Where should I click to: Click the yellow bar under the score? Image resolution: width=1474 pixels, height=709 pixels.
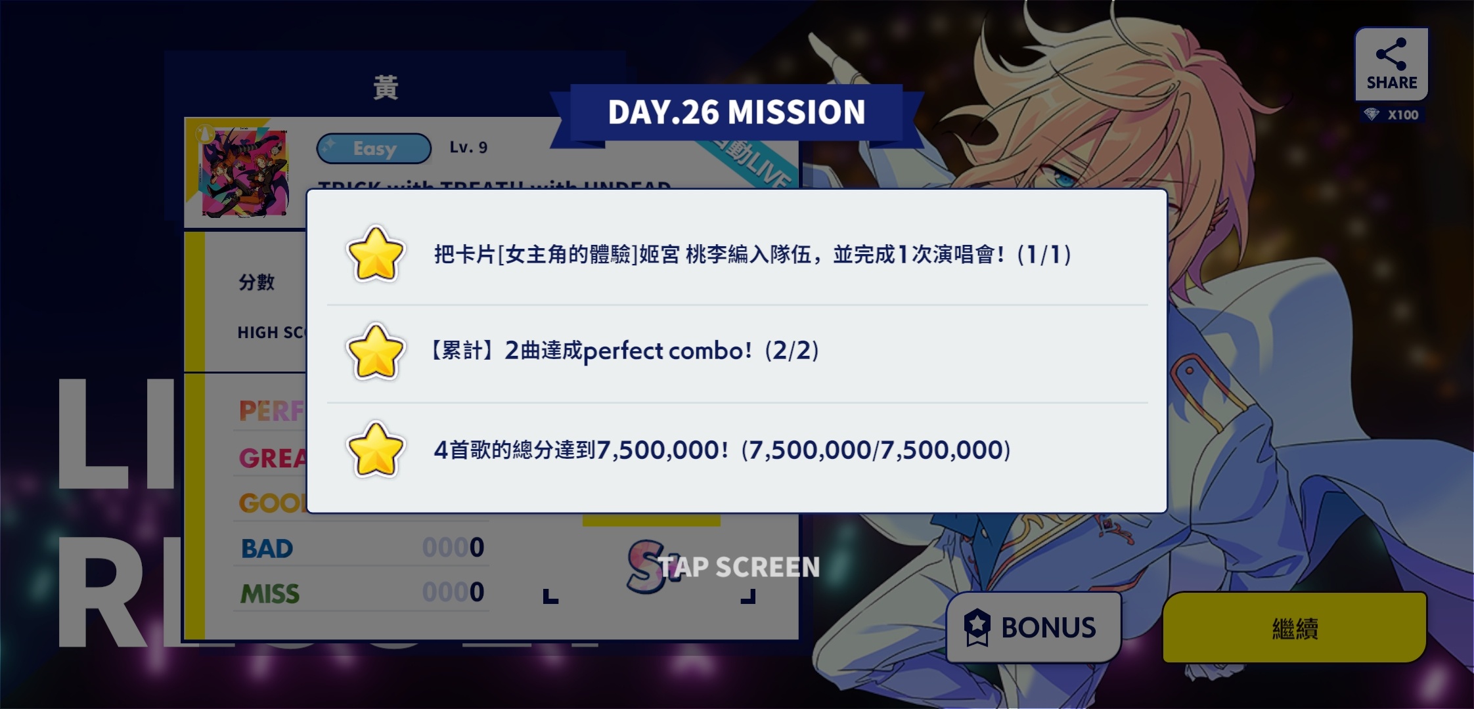pos(652,521)
